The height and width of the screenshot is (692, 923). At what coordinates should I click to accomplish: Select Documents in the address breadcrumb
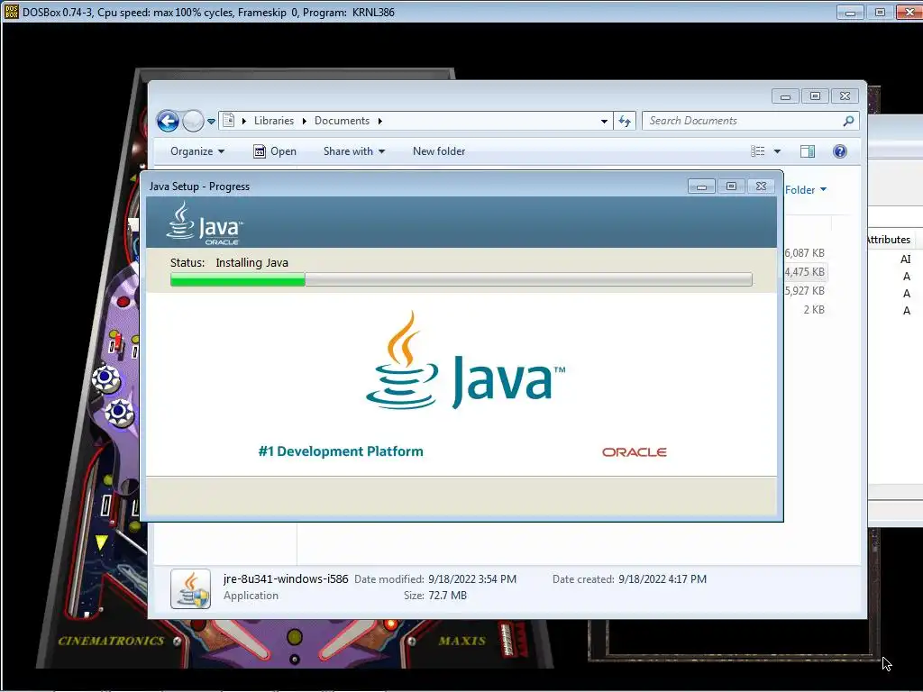[x=342, y=121]
